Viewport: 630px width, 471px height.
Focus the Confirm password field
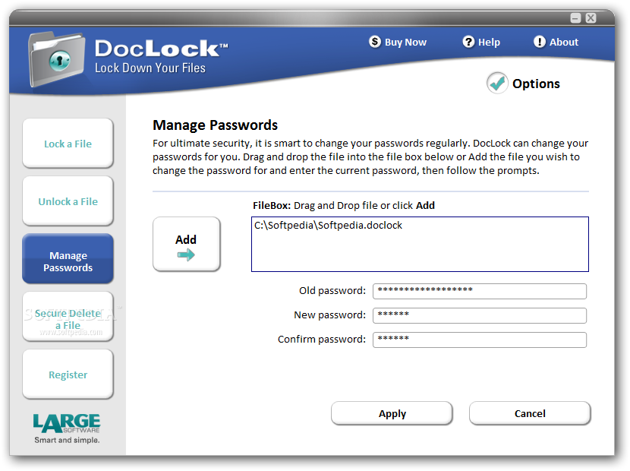[x=479, y=340]
